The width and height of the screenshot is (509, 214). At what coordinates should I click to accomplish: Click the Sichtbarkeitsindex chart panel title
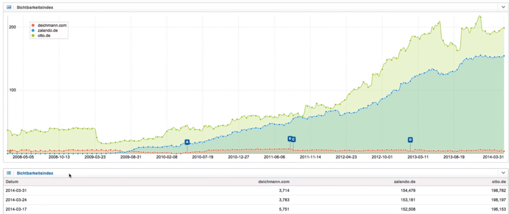[35, 7]
